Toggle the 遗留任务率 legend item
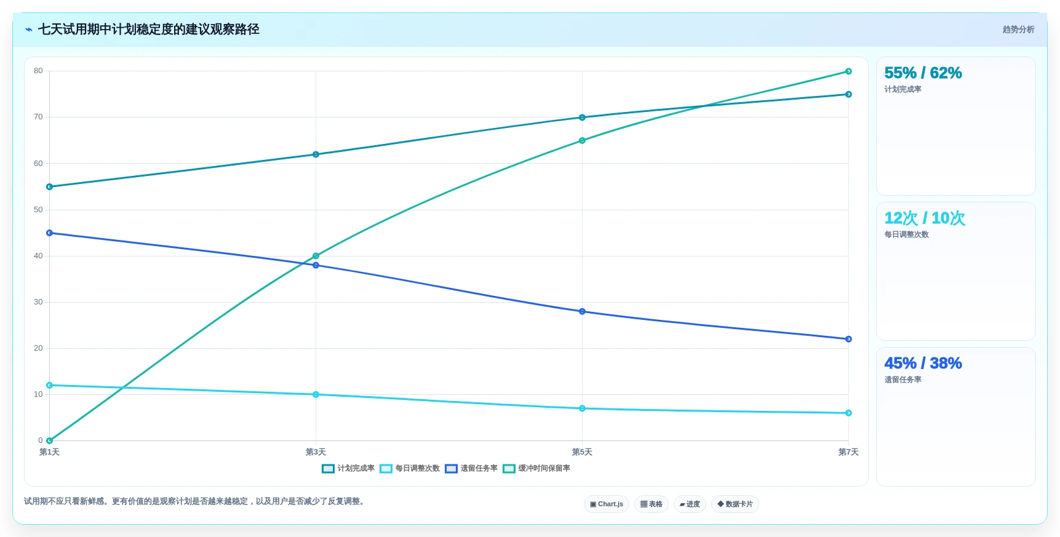 [471, 469]
